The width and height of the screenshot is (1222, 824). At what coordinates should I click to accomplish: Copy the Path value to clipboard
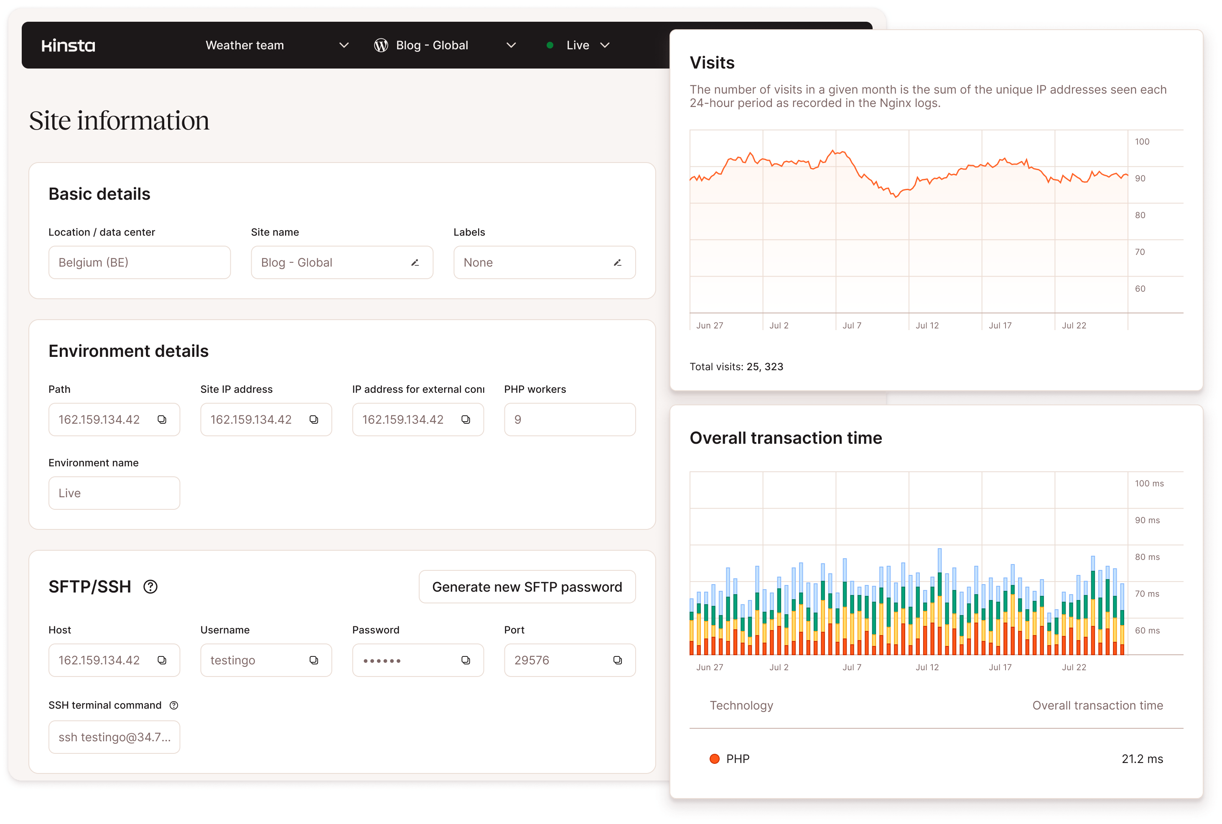tap(163, 420)
